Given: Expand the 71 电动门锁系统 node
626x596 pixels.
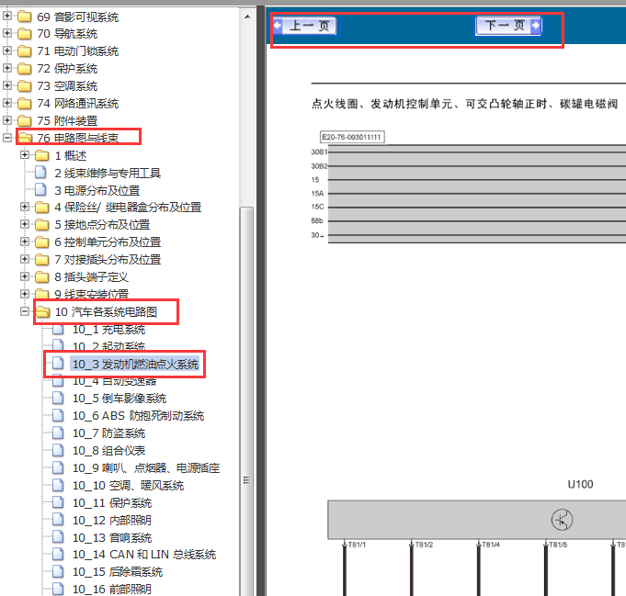Looking at the screenshot, I should point(6,51).
